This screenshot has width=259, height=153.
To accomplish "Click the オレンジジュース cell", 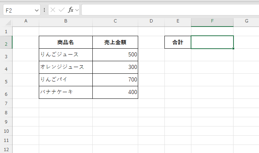I will tap(66, 67).
